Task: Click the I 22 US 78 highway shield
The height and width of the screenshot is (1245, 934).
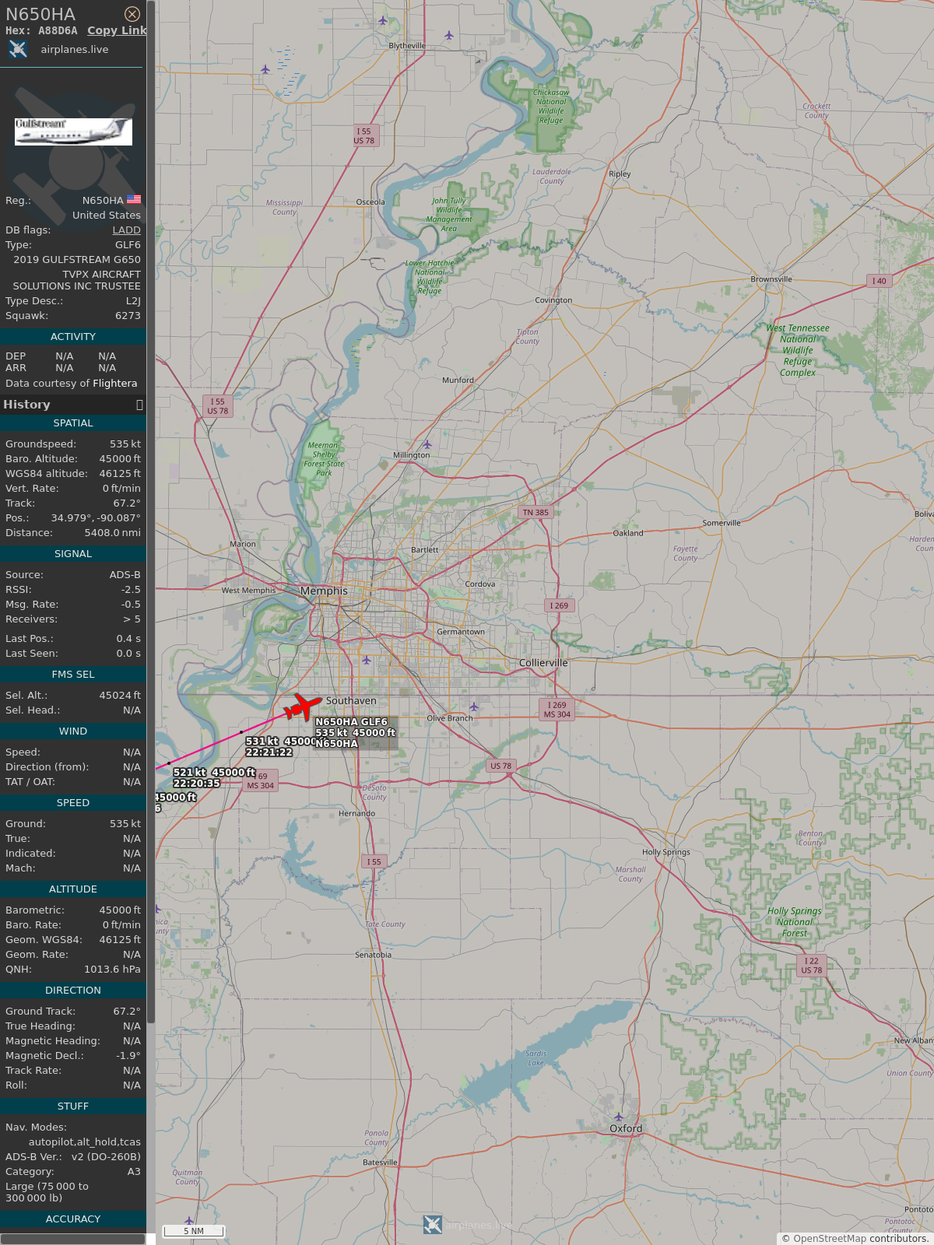Action: click(812, 966)
